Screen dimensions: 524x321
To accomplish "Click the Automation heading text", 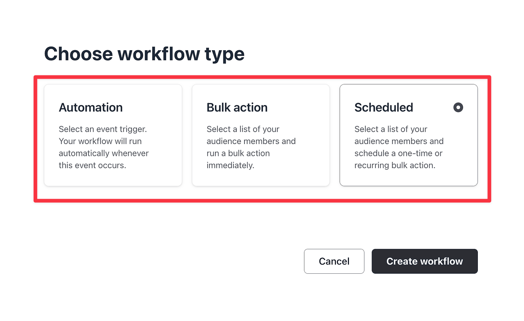I will 90,107.
